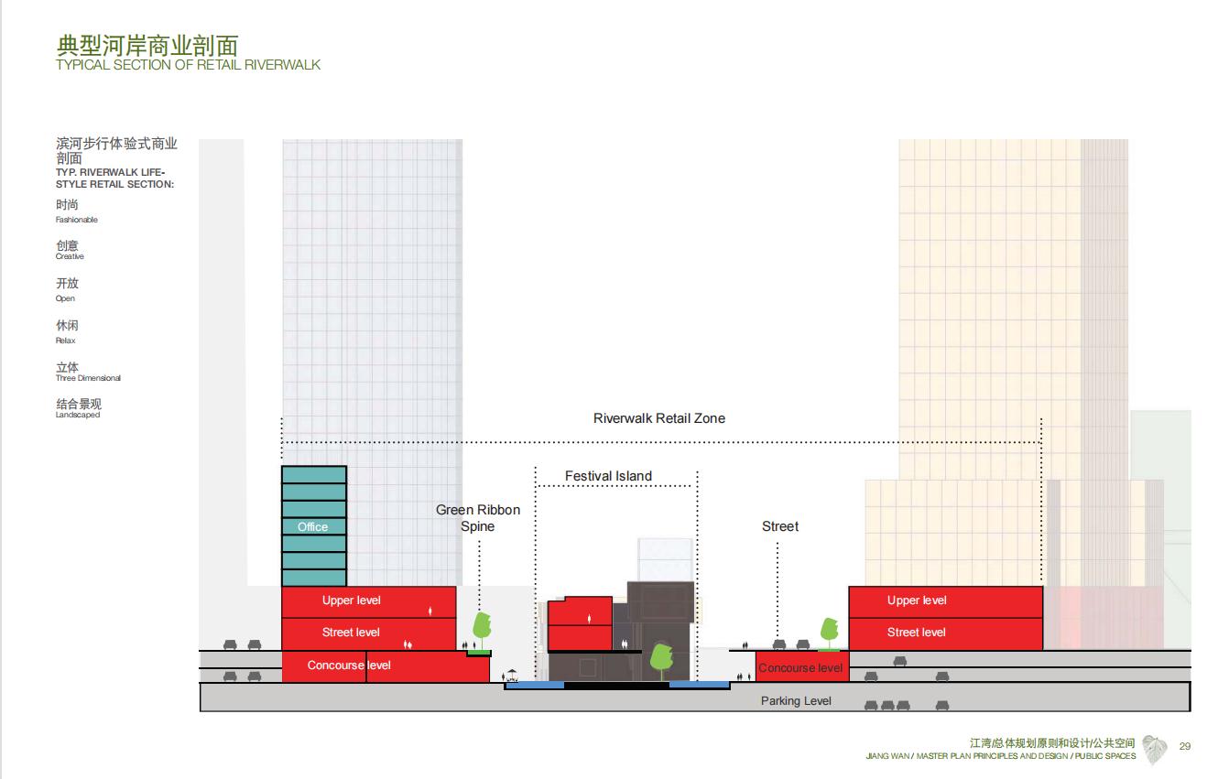Click the word 'Creative'

point(70,257)
